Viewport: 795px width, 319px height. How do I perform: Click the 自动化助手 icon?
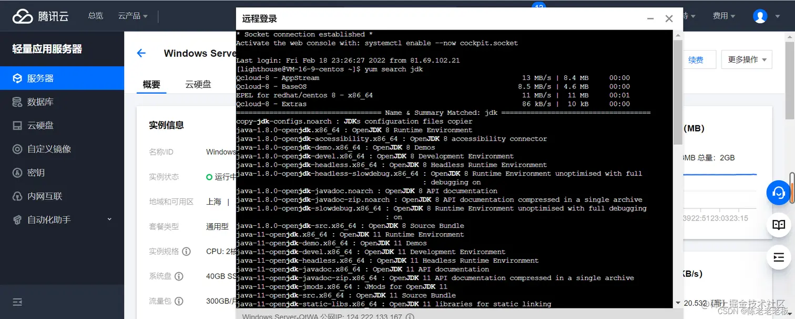pos(17,220)
